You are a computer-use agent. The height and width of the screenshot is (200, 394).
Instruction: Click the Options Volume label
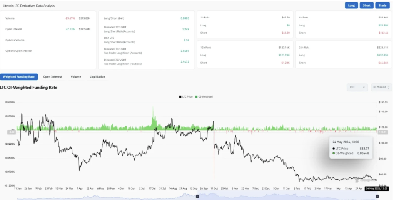tap(15, 40)
